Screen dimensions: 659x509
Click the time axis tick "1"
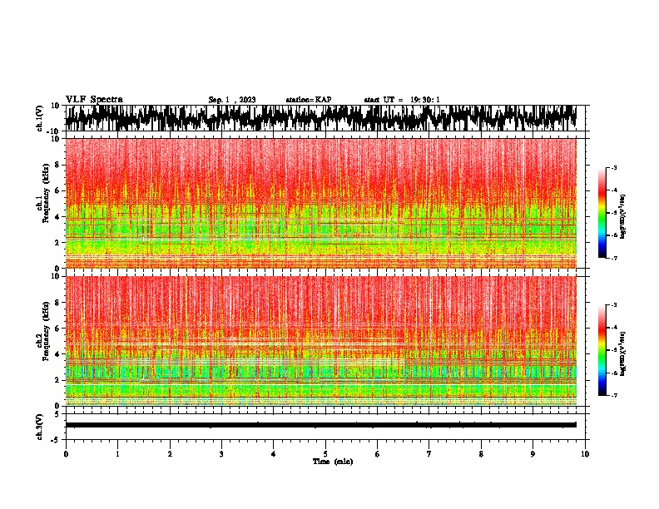[x=117, y=454]
